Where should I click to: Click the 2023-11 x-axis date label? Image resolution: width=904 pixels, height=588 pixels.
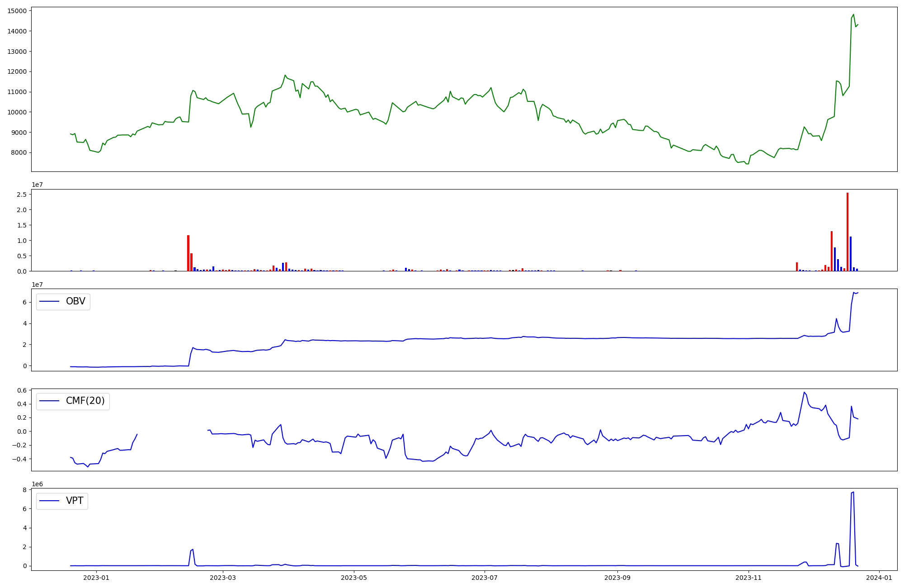(x=749, y=578)
